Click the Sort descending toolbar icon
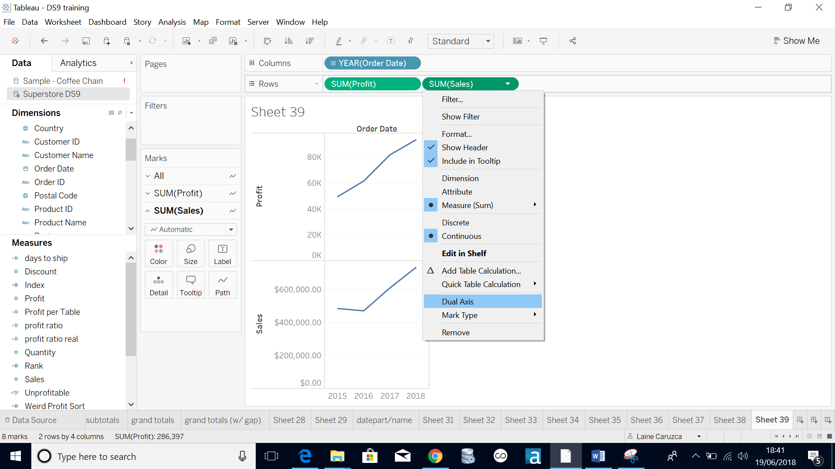Image resolution: width=835 pixels, height=469 pixels. click(x=310, y=41)
